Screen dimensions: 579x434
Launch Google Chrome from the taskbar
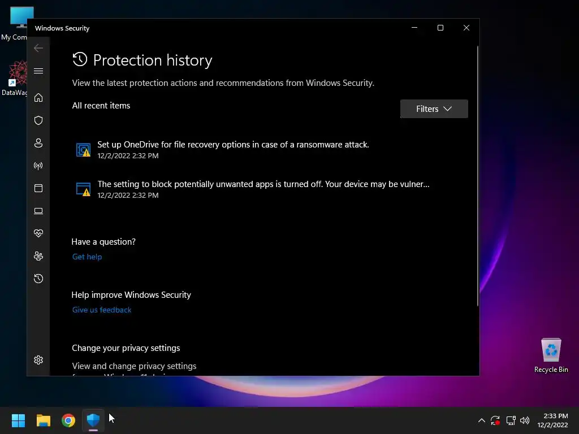[68, 420]
